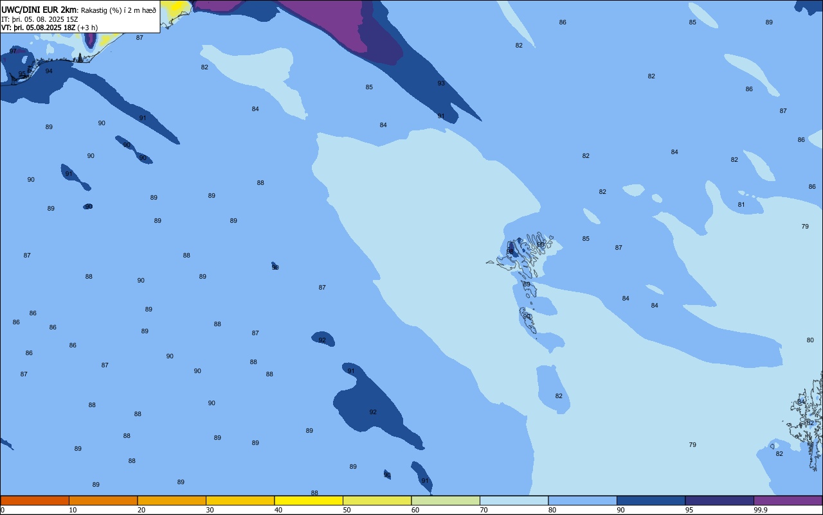Viewport: 823px width, 515px height.
Task: Click the '50' legend tick label
Action: pos(347,510)
